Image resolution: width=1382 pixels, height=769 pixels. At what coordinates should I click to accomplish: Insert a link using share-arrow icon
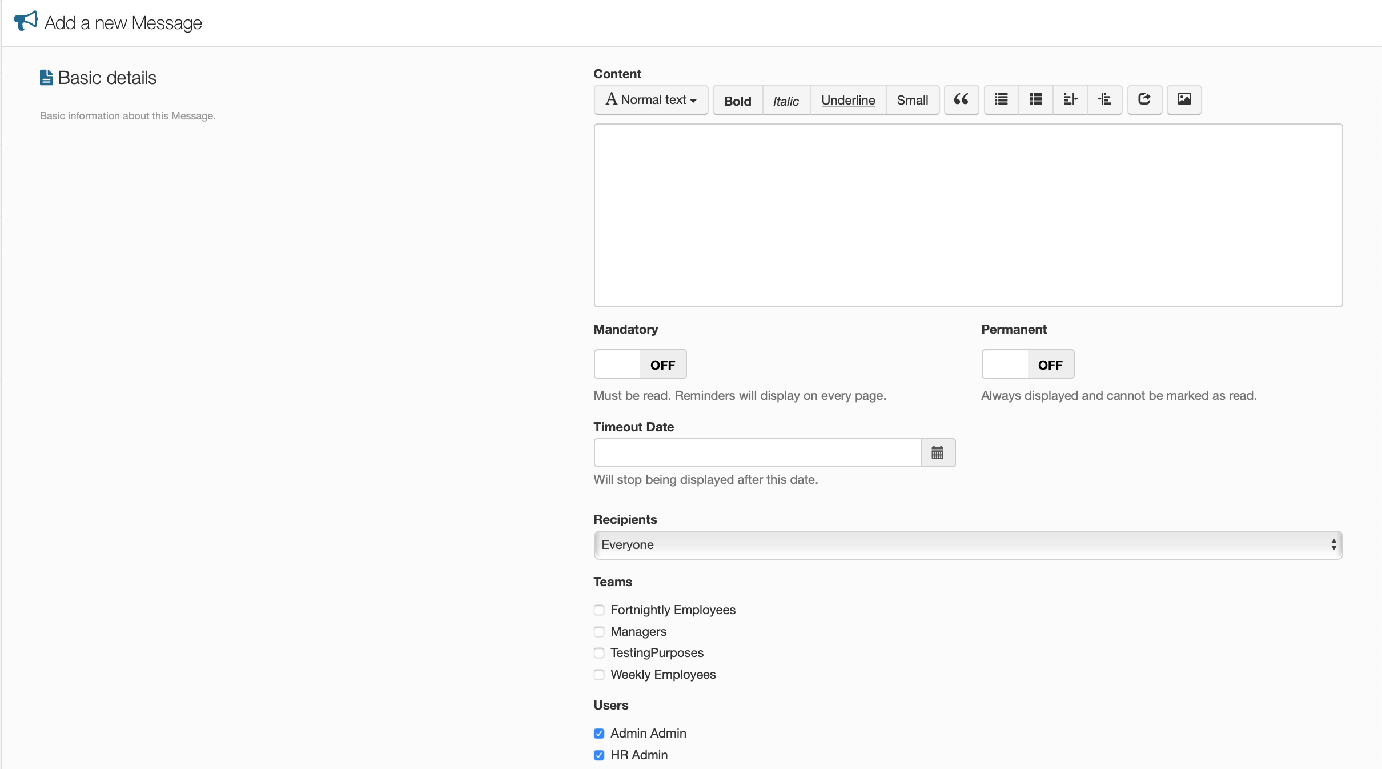click(1144, 100)
